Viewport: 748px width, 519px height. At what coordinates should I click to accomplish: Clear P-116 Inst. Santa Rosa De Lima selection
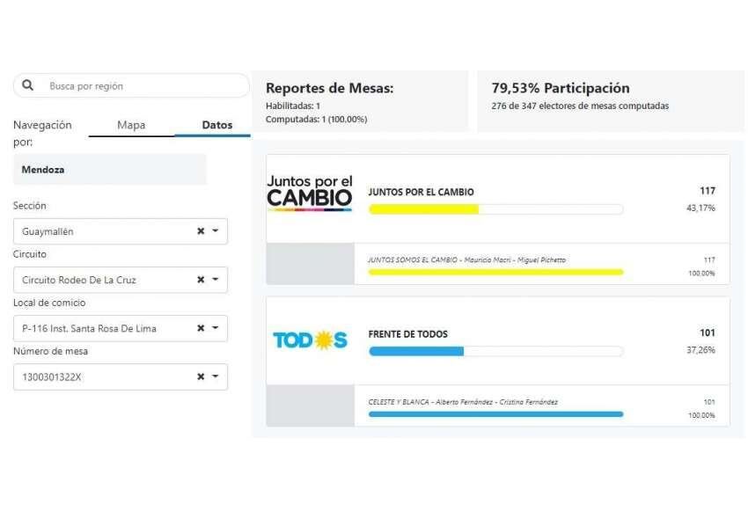(x=201, y=328)
